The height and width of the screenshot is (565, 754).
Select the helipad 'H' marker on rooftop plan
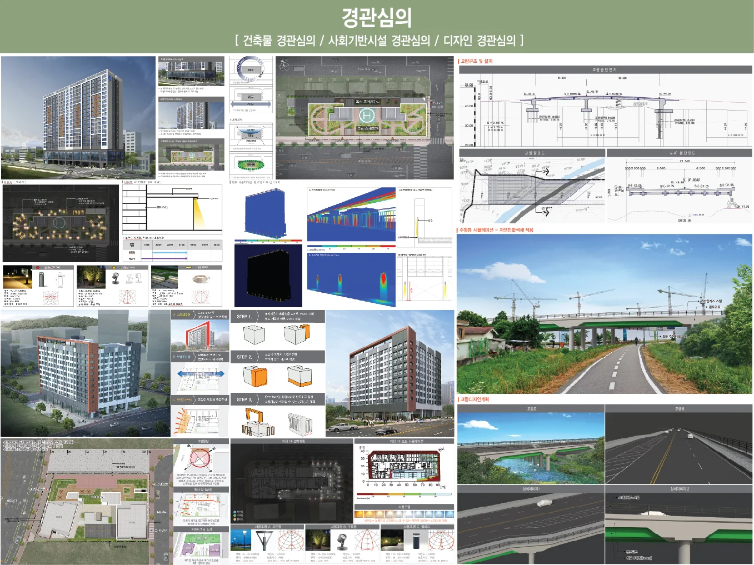pyautogui.click(x=367, y=117)
